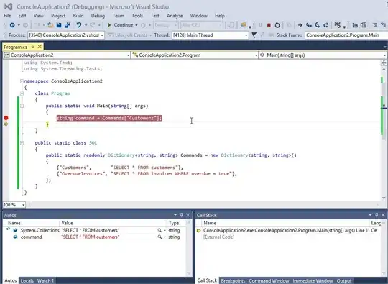388x284 pixels.
Task: Open the Build menu
Action: click(78, 16)
